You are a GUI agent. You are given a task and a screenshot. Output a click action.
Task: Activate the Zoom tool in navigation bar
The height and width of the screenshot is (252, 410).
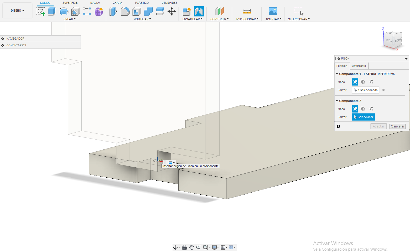click(x=199, y=247)
